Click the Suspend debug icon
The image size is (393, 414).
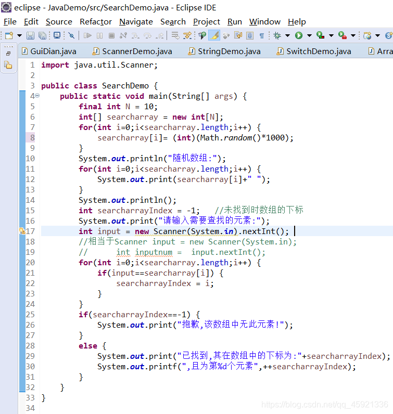(x=99, y=35)
